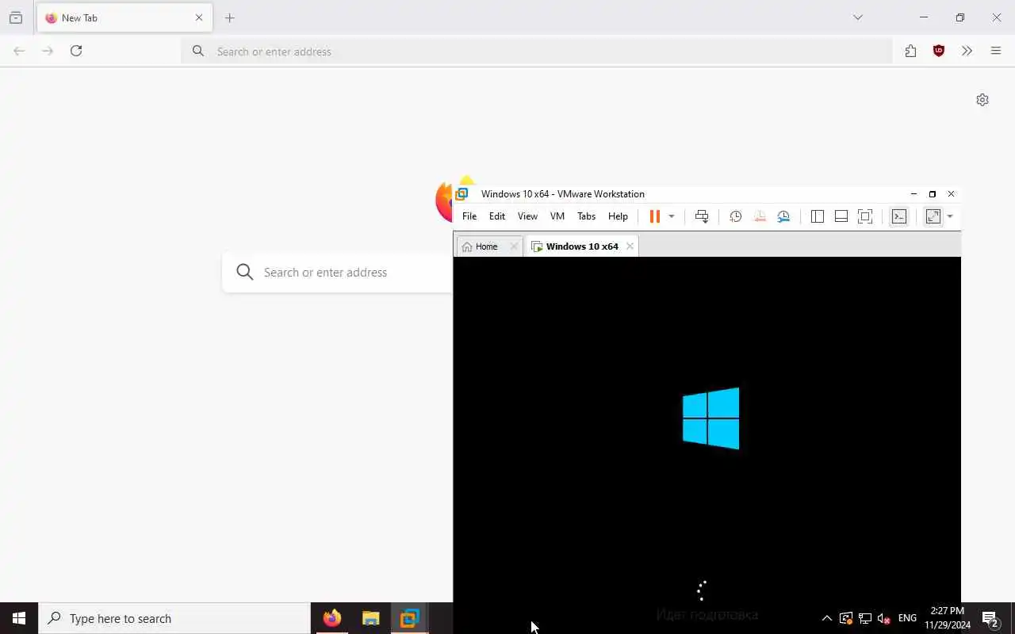Open the VMware VM menu
This screenshot has height=634, width=1015.
pos(557,216)
